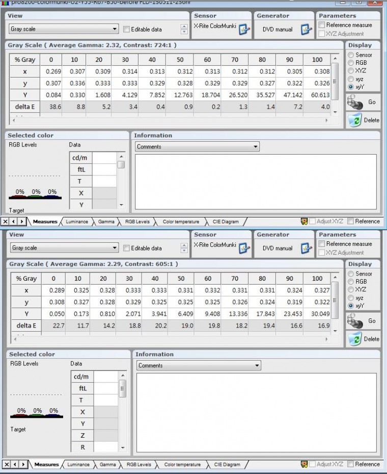Check Reference measure in upper window
Screen dimensions: 387x474
(322, 25)
